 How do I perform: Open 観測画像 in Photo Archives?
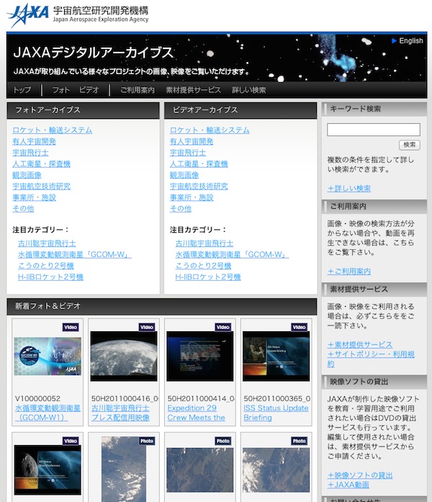click(x=27, y=175)
